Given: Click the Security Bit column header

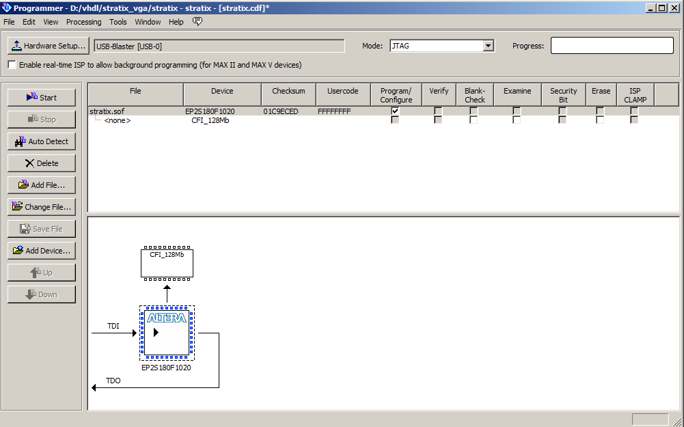Looking at the screenshot, I should pyautogui.click(x=563, y=95).
